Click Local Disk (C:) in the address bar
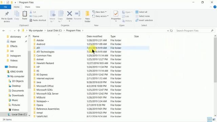Screen dimensions: 217x122 coord(54,30)
